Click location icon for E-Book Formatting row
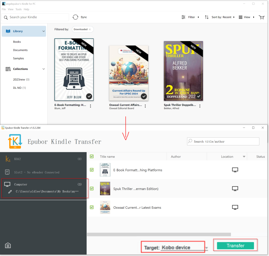The height and width of the screenshot is (256, 269). (x=235, y=170)
